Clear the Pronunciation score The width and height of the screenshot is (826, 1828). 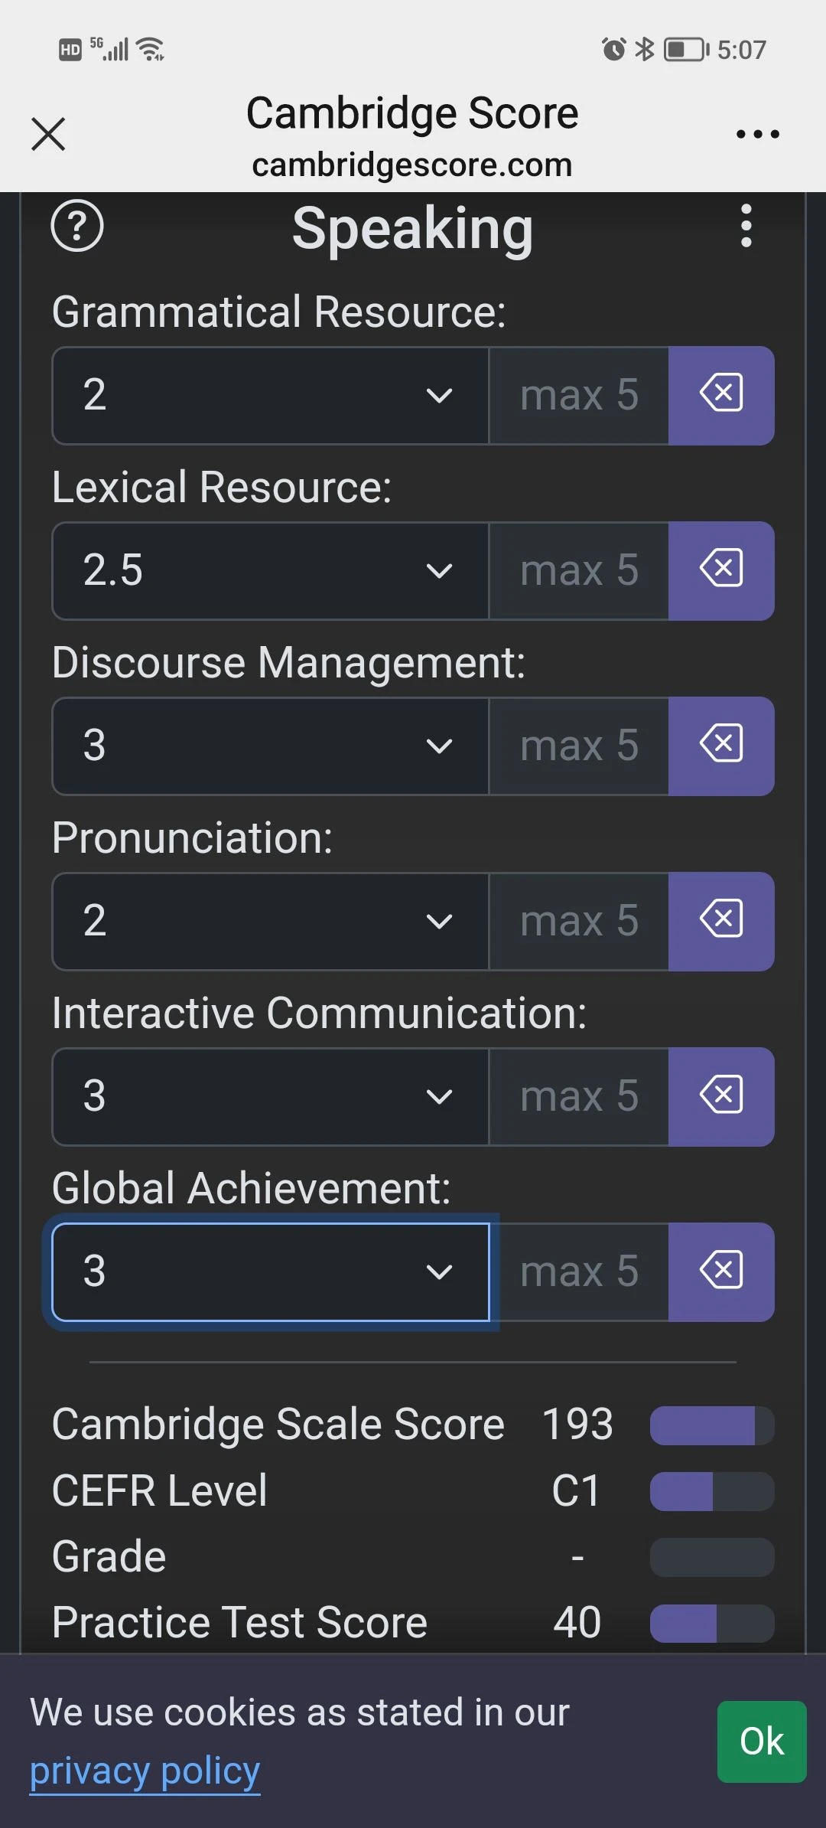[721, 921]
